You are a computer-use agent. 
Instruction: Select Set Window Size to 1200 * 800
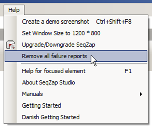[61, 33]
